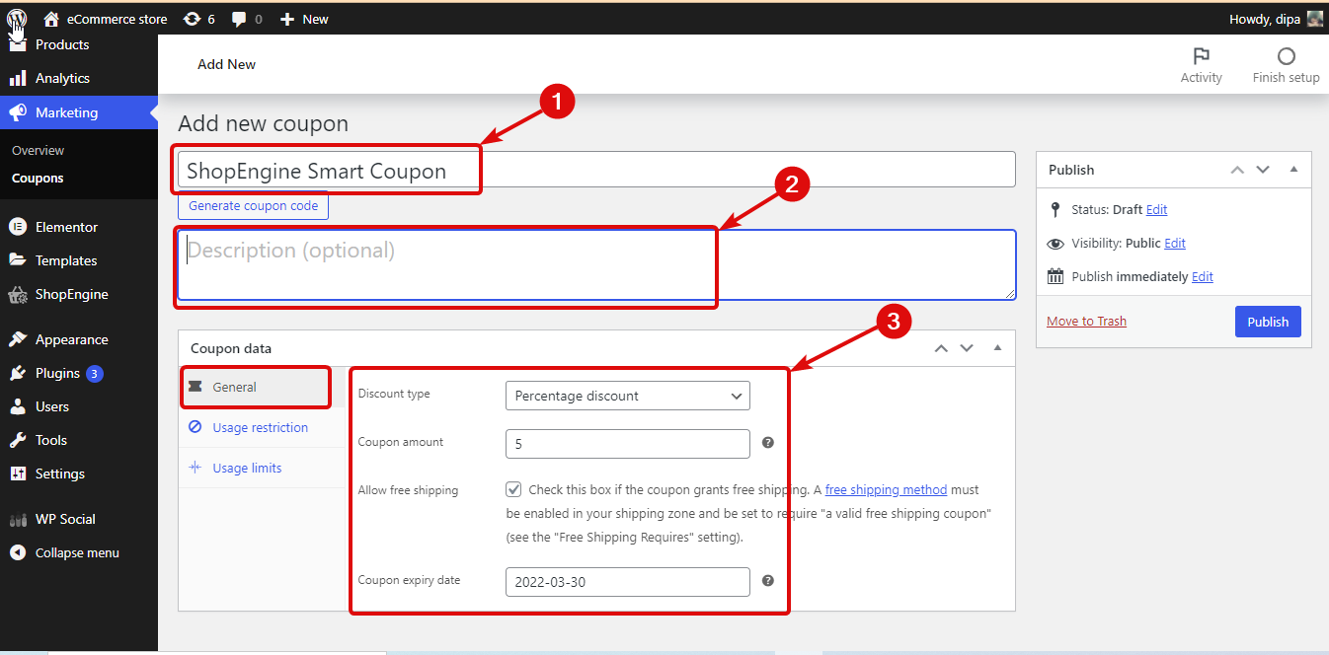1329x655 pixels.
Task: Open the WordPress logo menu
Action: pos(17,19)
